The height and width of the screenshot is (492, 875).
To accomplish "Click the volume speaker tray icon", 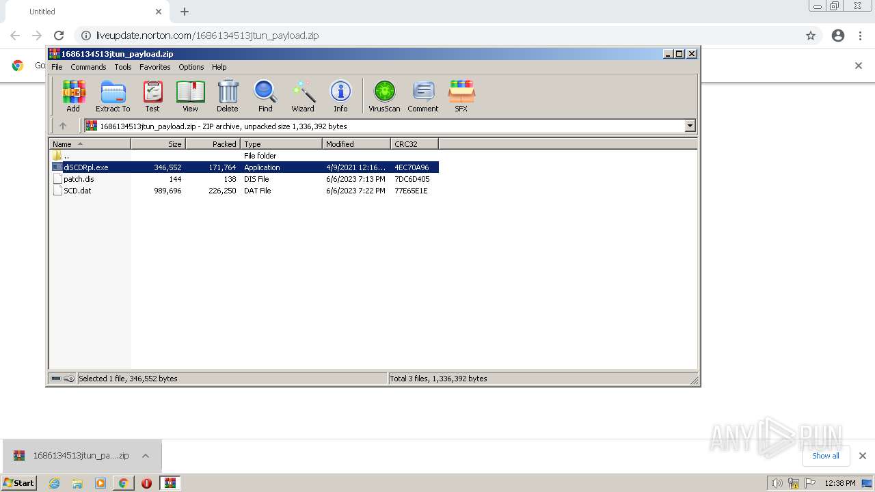I will tap(777, 483).
